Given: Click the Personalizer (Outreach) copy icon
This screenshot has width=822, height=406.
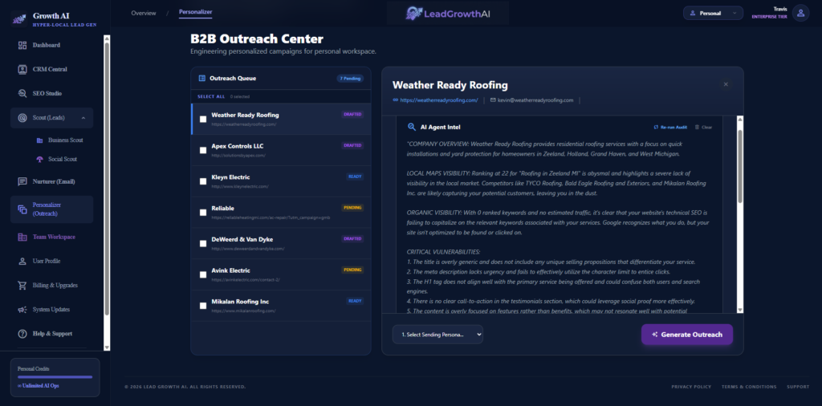Looking at the screenshot, I should pyautogui.click(x=22, y=209).
